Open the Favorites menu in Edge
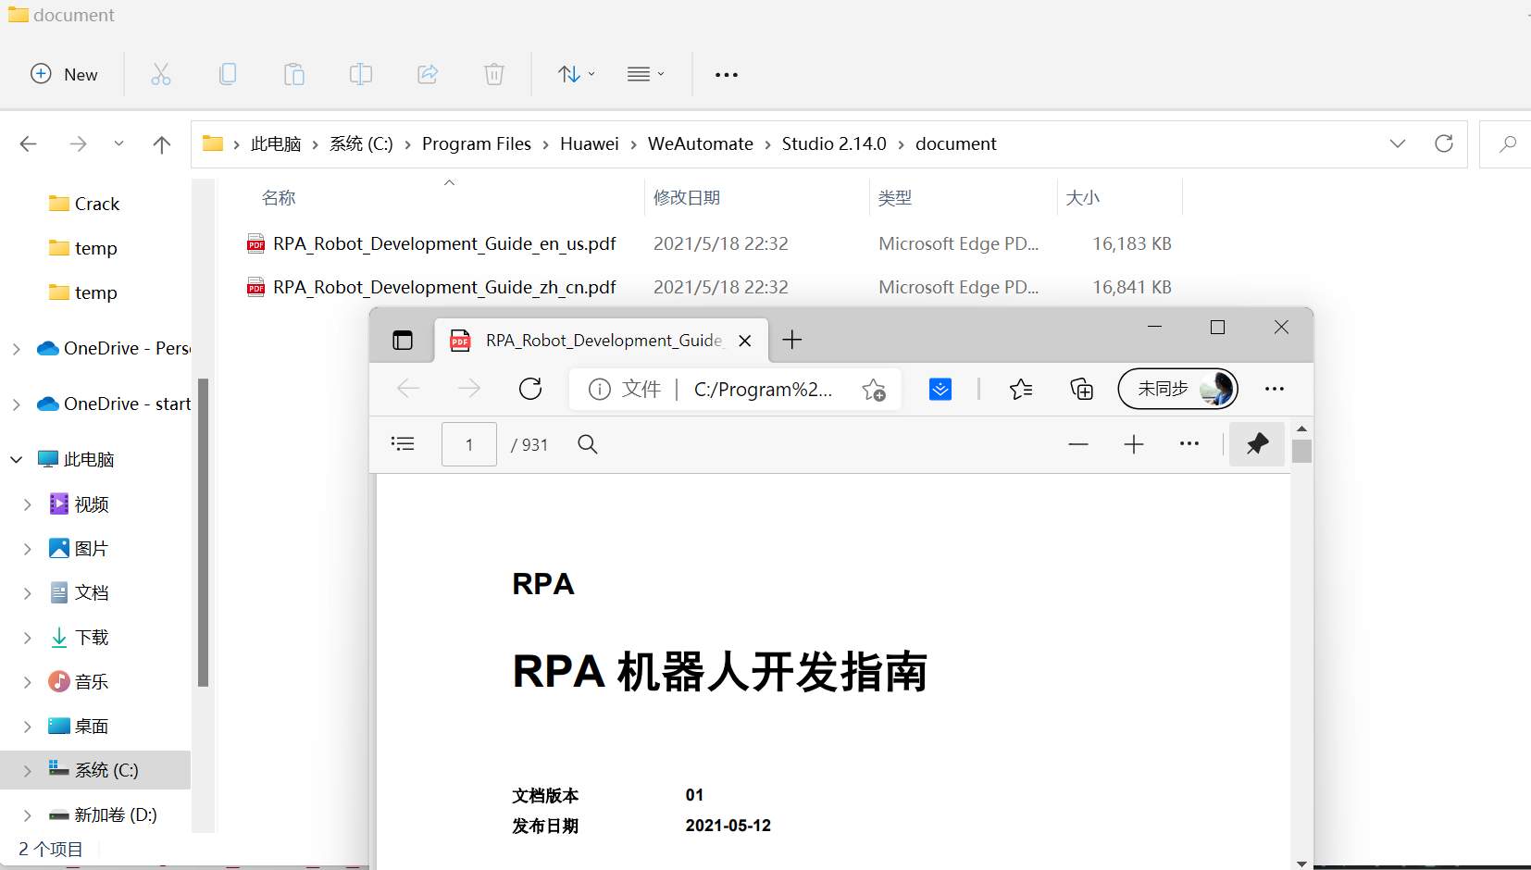This screenshot has height=870, width=1531. pyautogui.click(x=1022, y=389)
